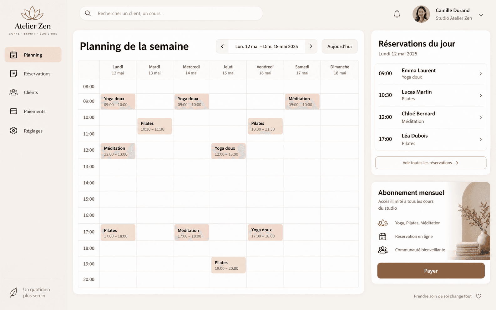This screenshot has height=310, width=496.
Task: Expand Léa Dubois's 17:00 reservation chevron
Action: 481,139
